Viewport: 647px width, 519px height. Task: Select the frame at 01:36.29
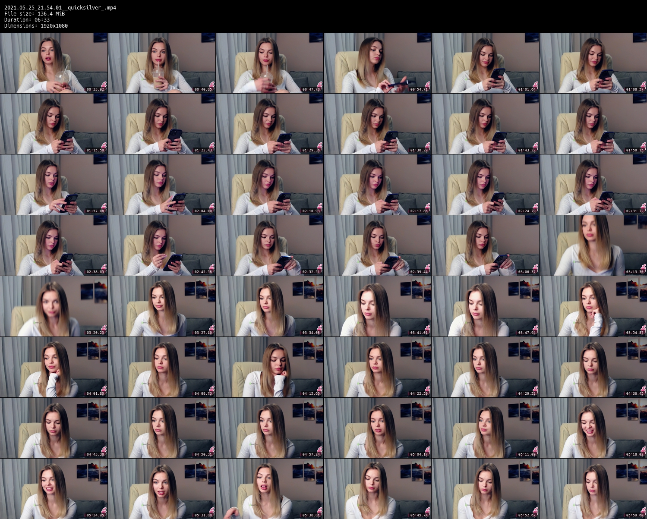[x=377, y=124]
